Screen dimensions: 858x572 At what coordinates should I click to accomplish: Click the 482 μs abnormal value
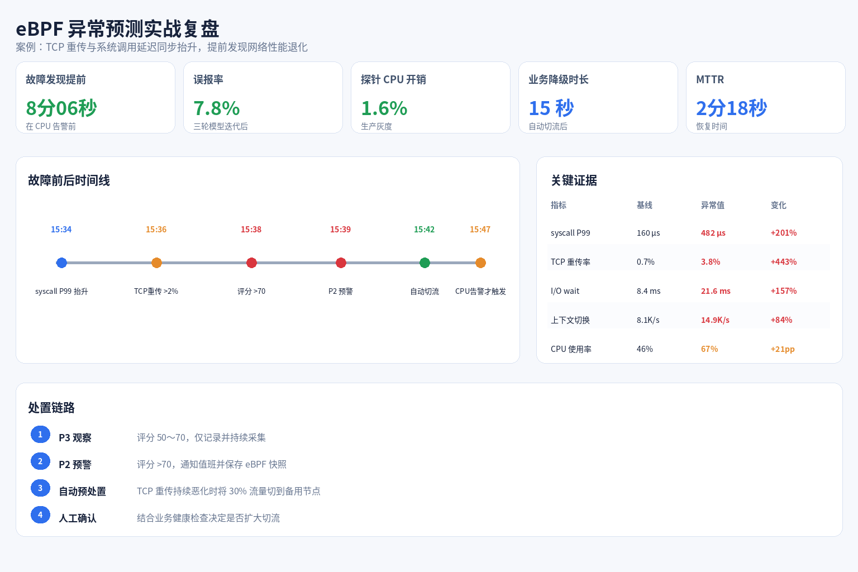coord(713,233)
